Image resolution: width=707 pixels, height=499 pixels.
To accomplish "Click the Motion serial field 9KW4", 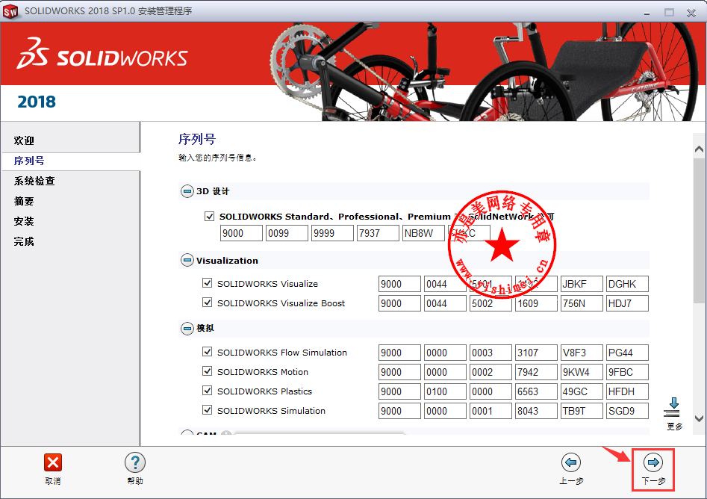I will click(582, 372).
